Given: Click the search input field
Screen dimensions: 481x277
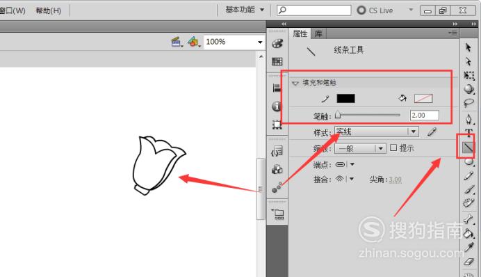Looking at the screenshot, I should coord(313,10).
